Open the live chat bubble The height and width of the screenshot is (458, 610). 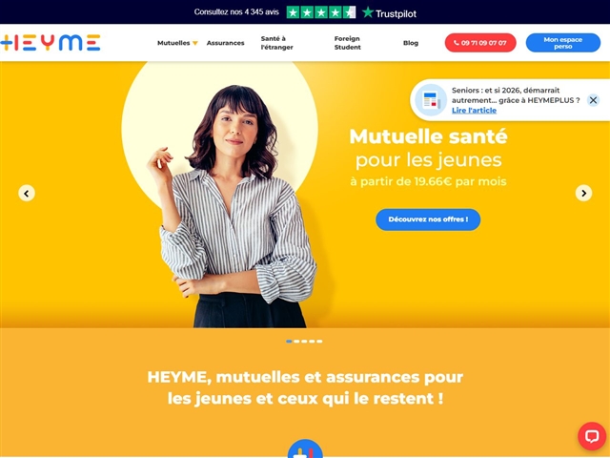pyautogui.click(x=592, y=436)
